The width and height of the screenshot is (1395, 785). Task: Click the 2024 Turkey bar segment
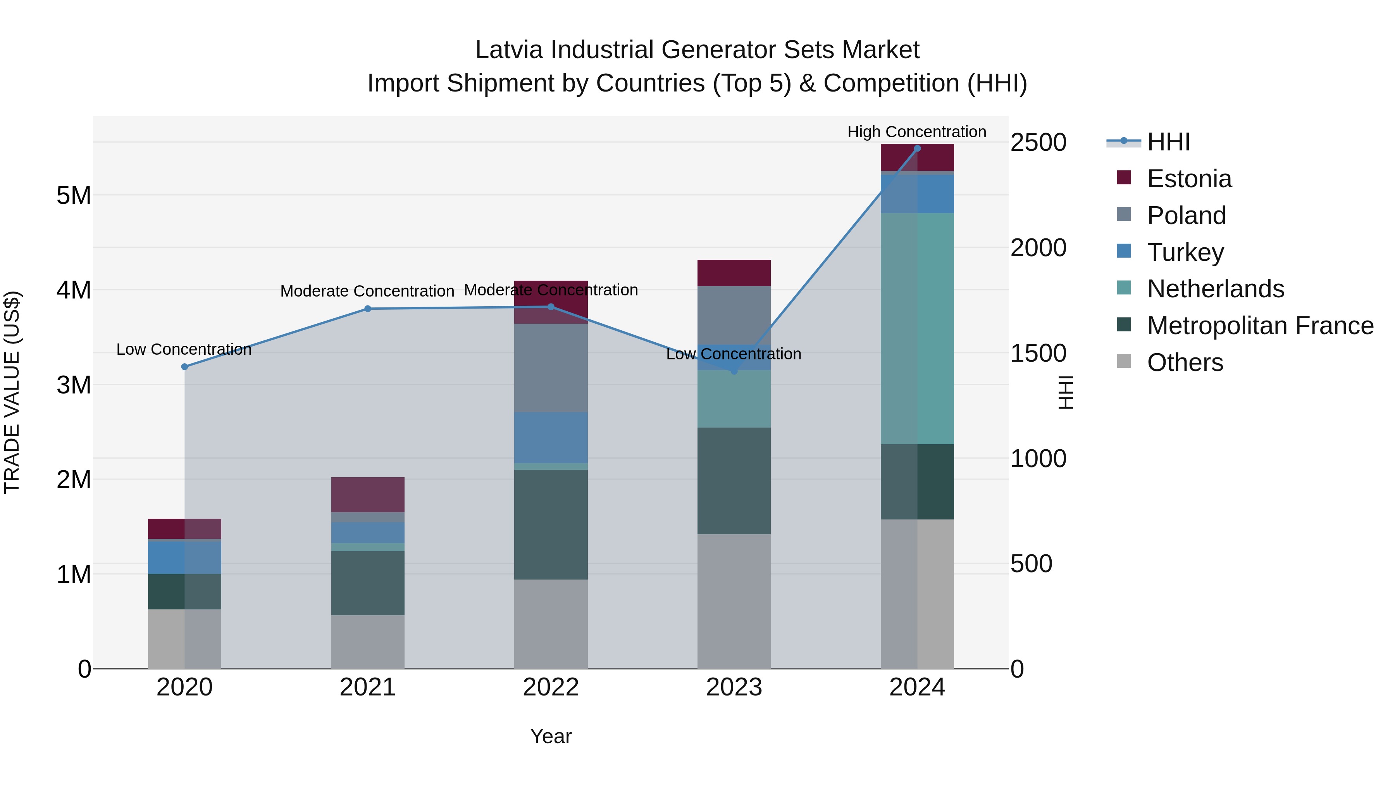pyautogui.click(x=917, y=194)
